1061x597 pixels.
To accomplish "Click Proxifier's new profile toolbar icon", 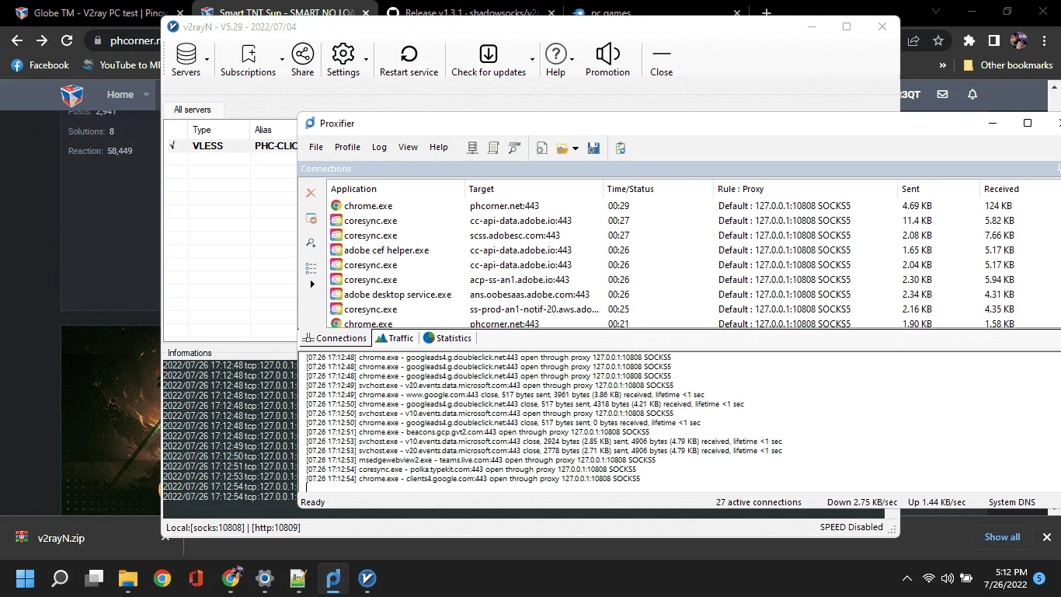I will click(x=542, y=148).
